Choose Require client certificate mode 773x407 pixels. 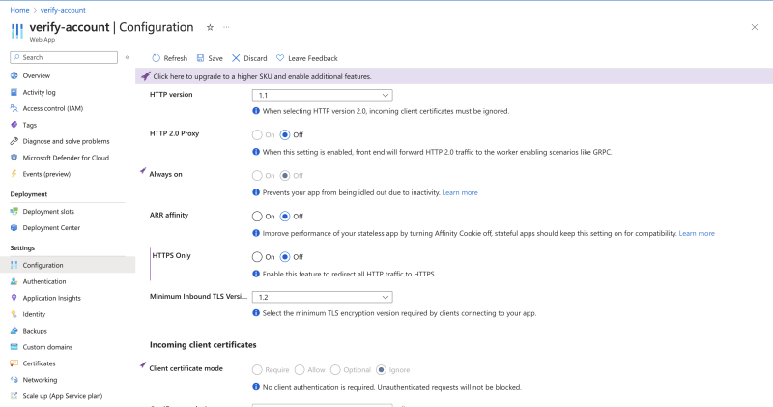(257, 370)
